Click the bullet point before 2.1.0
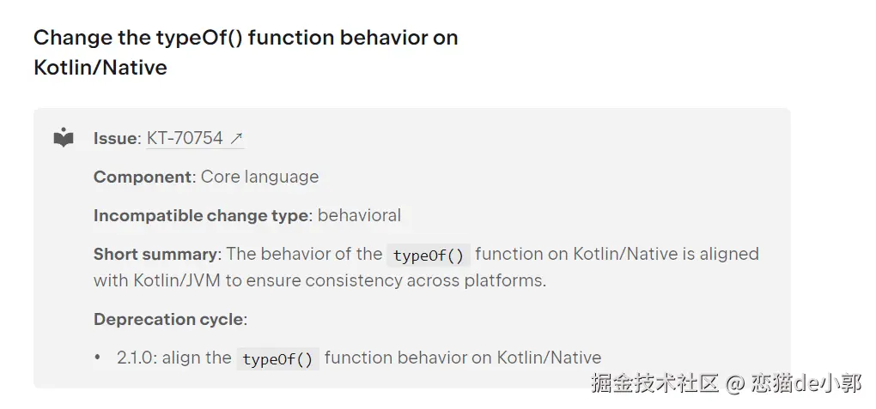Screen dimensions: 876x409 point(98,358)
